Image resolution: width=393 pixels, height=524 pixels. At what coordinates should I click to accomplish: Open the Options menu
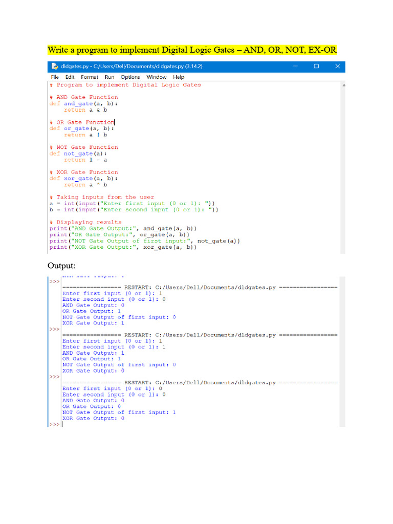(130, 77)
